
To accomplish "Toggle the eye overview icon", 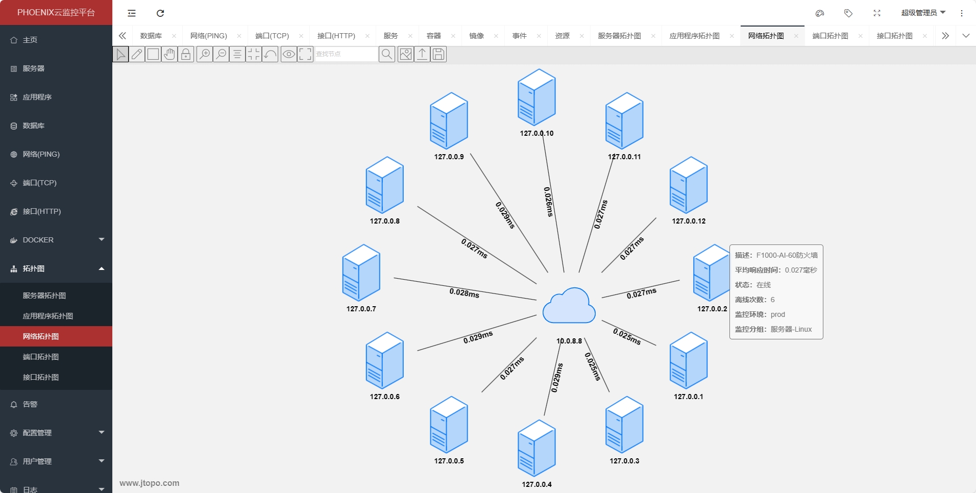I will click(x=289, y=54).
